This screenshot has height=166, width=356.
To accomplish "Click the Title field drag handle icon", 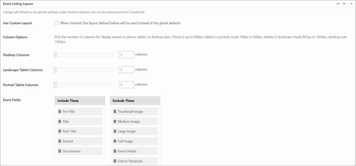I will pos(60,122).
